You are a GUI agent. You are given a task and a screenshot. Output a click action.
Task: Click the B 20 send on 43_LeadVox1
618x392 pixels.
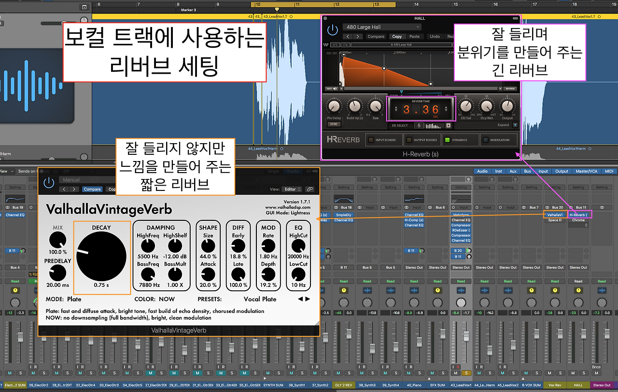459,251
